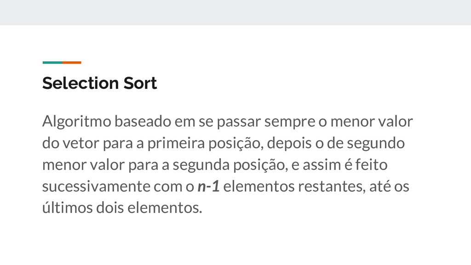The image size is (471, 265).
Task: Click the word 'Sort' in the title
Action: (x=140, y=83)
